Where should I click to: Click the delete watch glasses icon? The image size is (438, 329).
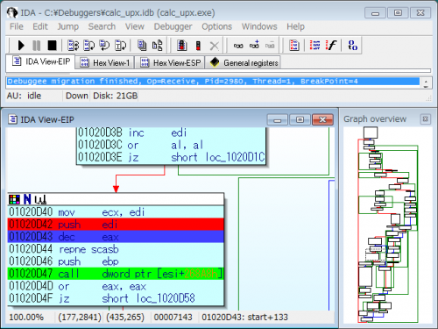[270, 46]
